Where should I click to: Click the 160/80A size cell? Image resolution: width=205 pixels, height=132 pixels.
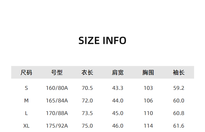click(57, 88)
